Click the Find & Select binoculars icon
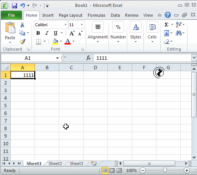The width and height of the screenshot is (197, 175). click(x=178, y=33)
